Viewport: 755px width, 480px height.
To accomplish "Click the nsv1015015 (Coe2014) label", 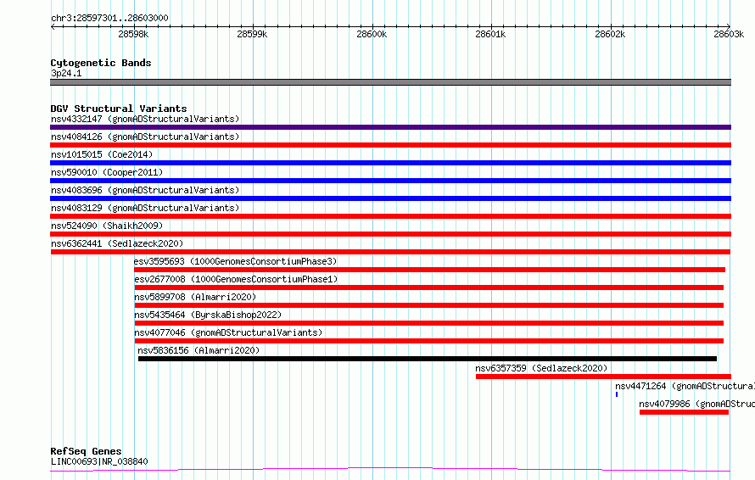I will (102, 154).
